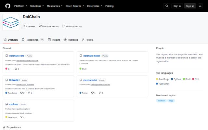Click the Sign in button
This screenshot has width=208, height=130.
point(177,6)
